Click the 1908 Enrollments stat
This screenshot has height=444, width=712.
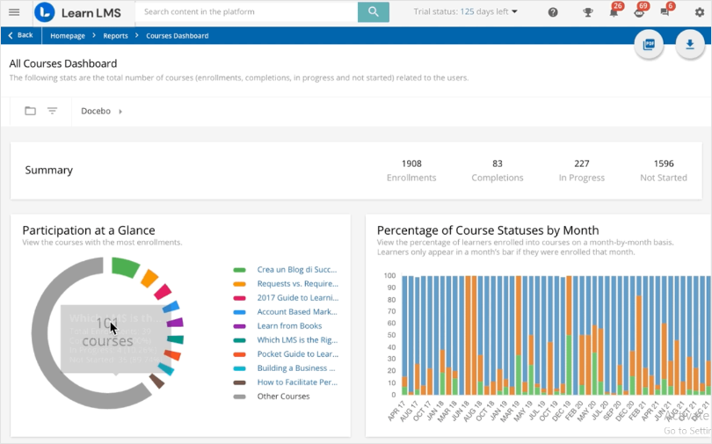coord(411,171)
